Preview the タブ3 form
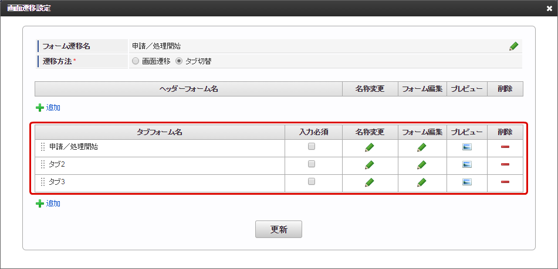Viewport: 558px width, 269px height. (x=467, y=182)
